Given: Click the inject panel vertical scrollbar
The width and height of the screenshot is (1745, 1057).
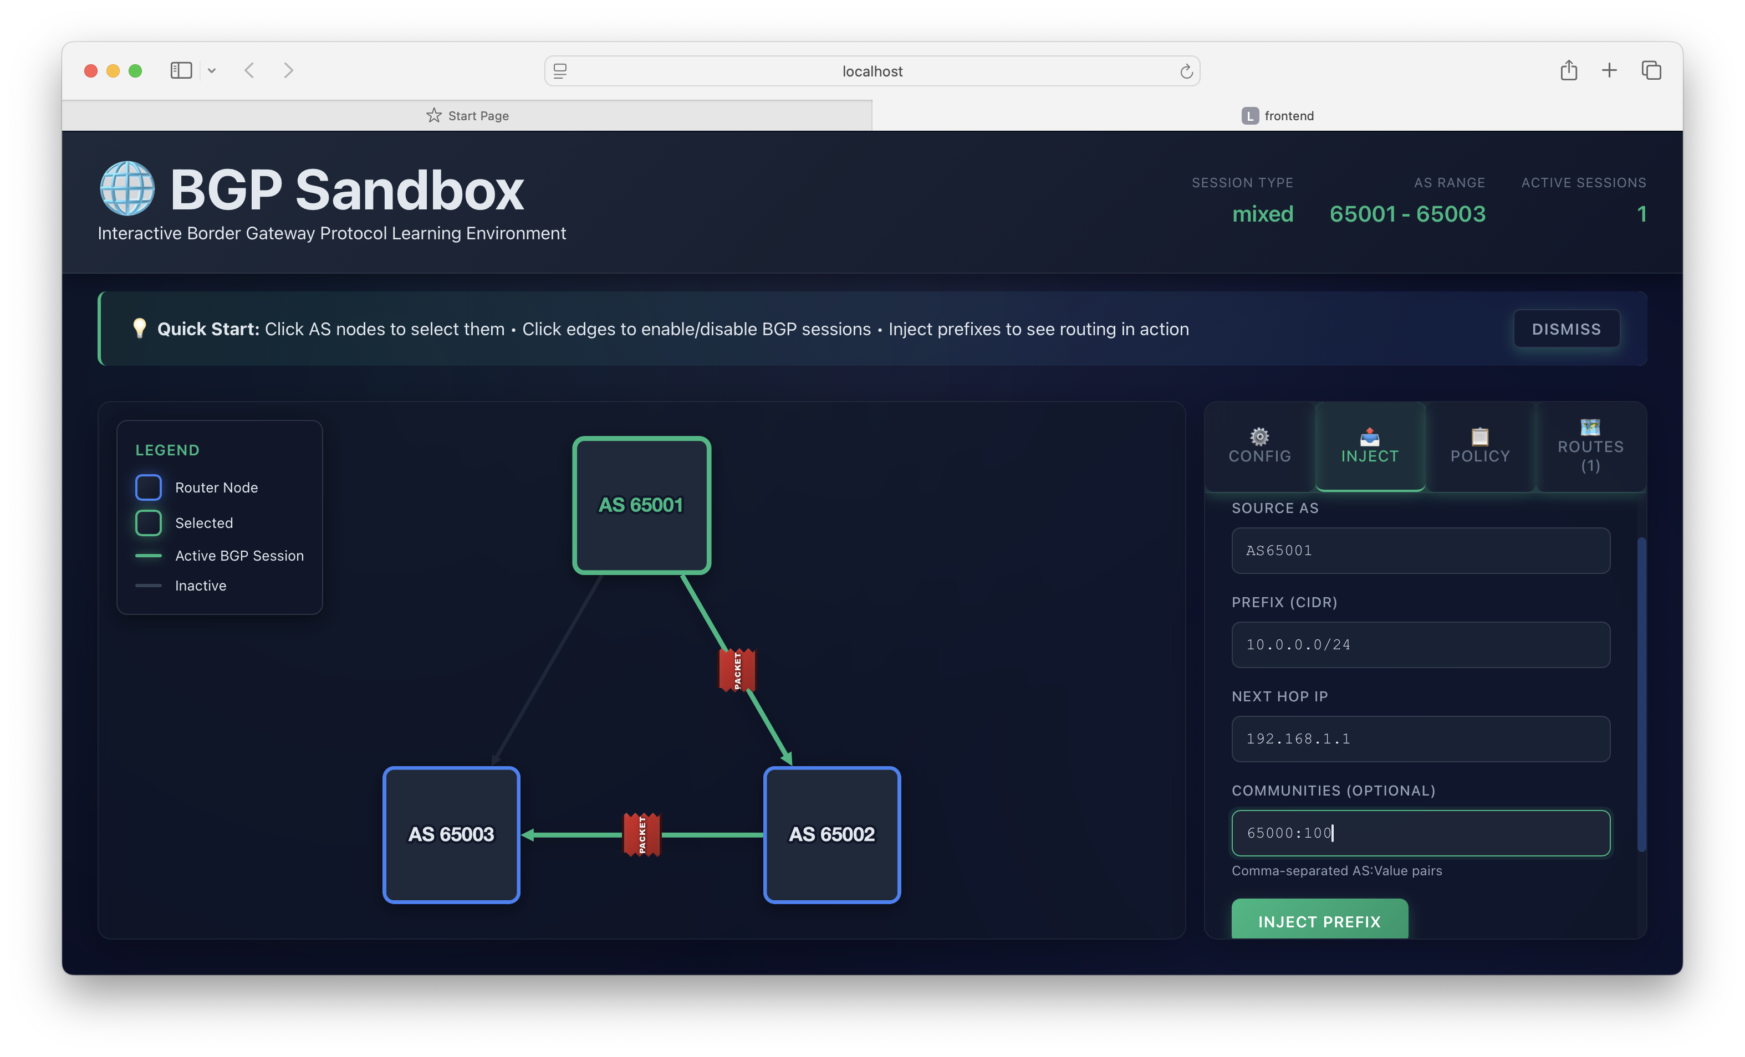Looking at the screenshot, I should point(1641,694).
